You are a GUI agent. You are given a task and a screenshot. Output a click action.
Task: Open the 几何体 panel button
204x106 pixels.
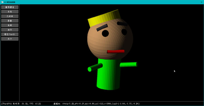(10, 16)
